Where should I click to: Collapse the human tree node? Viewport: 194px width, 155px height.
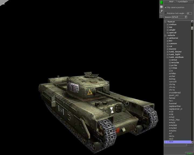pyautogui.click(x=165, y=22)
